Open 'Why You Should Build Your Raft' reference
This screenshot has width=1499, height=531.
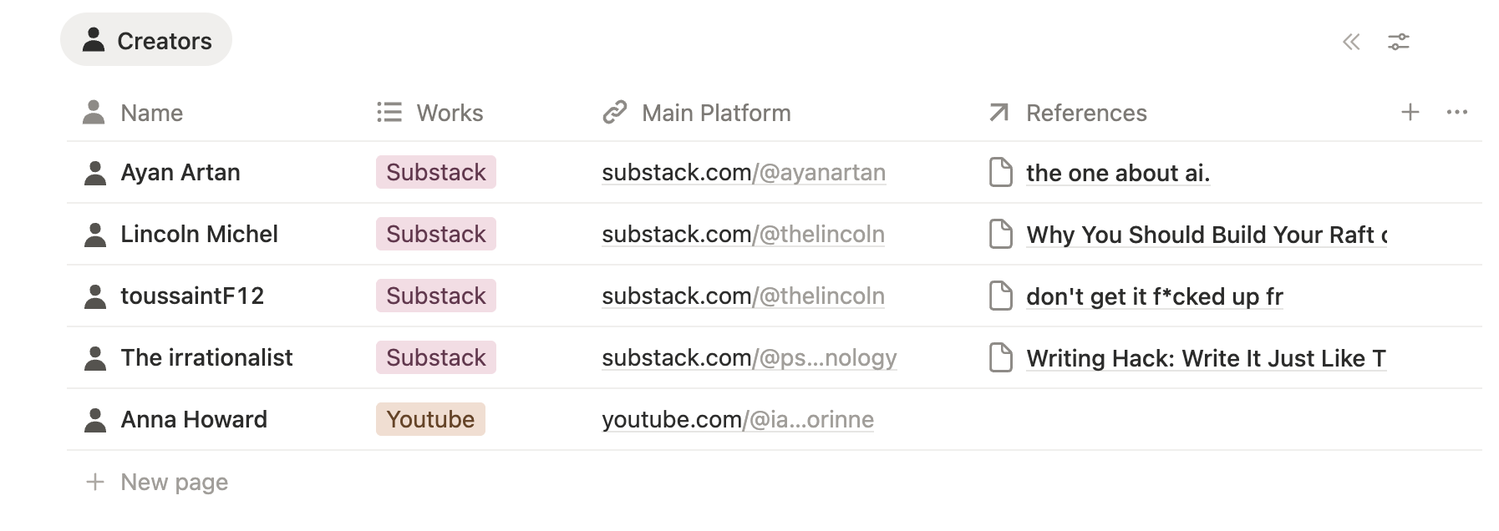click(1205, 235)
